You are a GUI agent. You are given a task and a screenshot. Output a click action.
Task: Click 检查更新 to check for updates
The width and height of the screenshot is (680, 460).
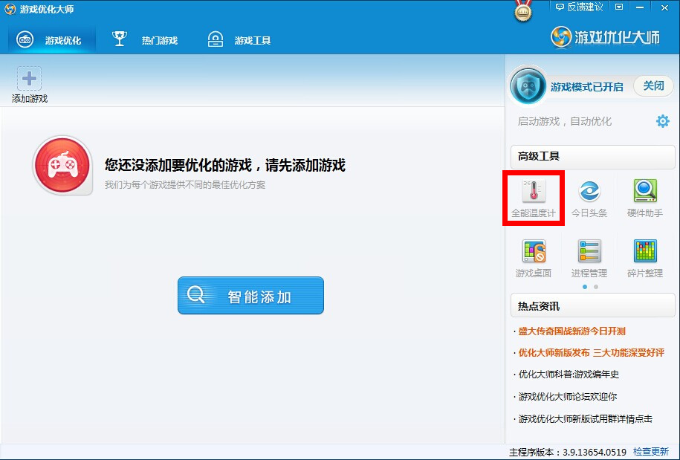tap(651, 452)
